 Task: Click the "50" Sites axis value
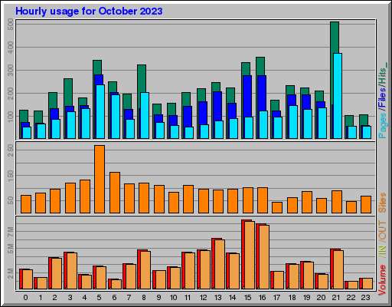coord(11,200)
